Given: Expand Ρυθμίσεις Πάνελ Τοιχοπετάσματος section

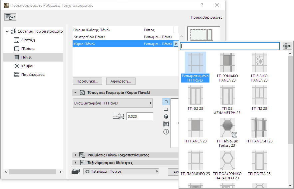Looking at the screenshot, I should [x=75, y=155].
